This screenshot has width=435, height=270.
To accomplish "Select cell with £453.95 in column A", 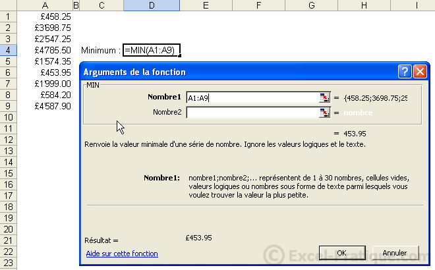I will click(45, 72).
